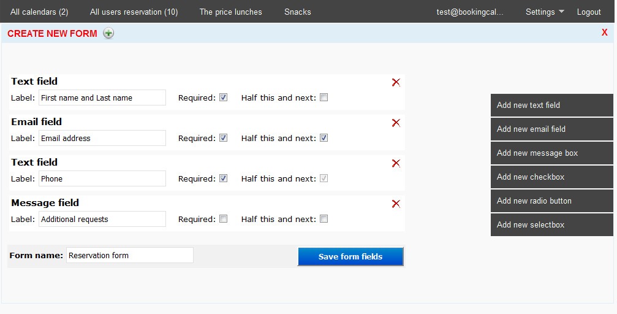Image resolution: width=617 pixels, height=314 pixels.
Task: Click Add new radio button
Action: click(551, 201)
